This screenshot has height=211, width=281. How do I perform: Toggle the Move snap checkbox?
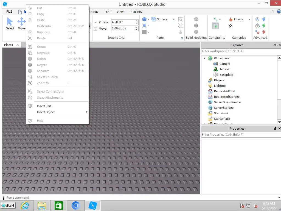coord(95,29)
